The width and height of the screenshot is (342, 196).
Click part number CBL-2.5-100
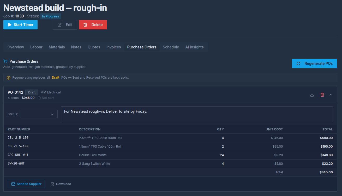[18, 138]
